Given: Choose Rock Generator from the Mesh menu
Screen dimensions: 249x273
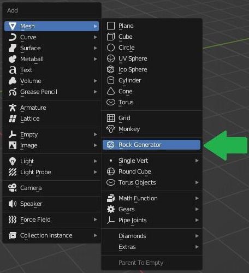Looking at the screenshot, I should [151, 145].
